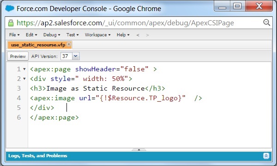The height and width of the screenshot is (166, 277).
Task: Click the Preview button
Action: (18, 57)
